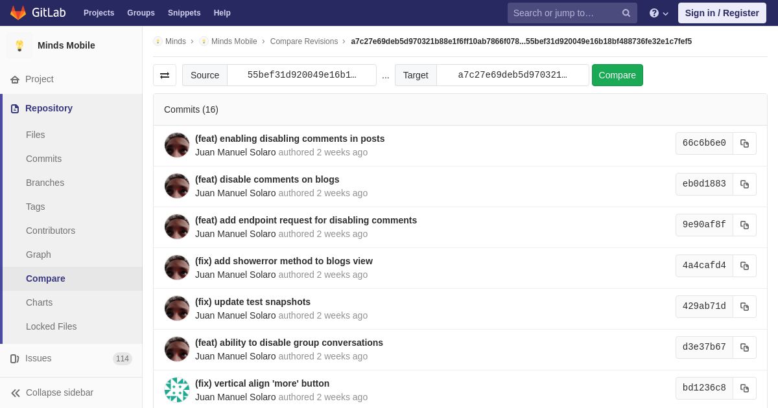
Task: Open Projects menu in top navigation
Action: click(x=99, y=13)
